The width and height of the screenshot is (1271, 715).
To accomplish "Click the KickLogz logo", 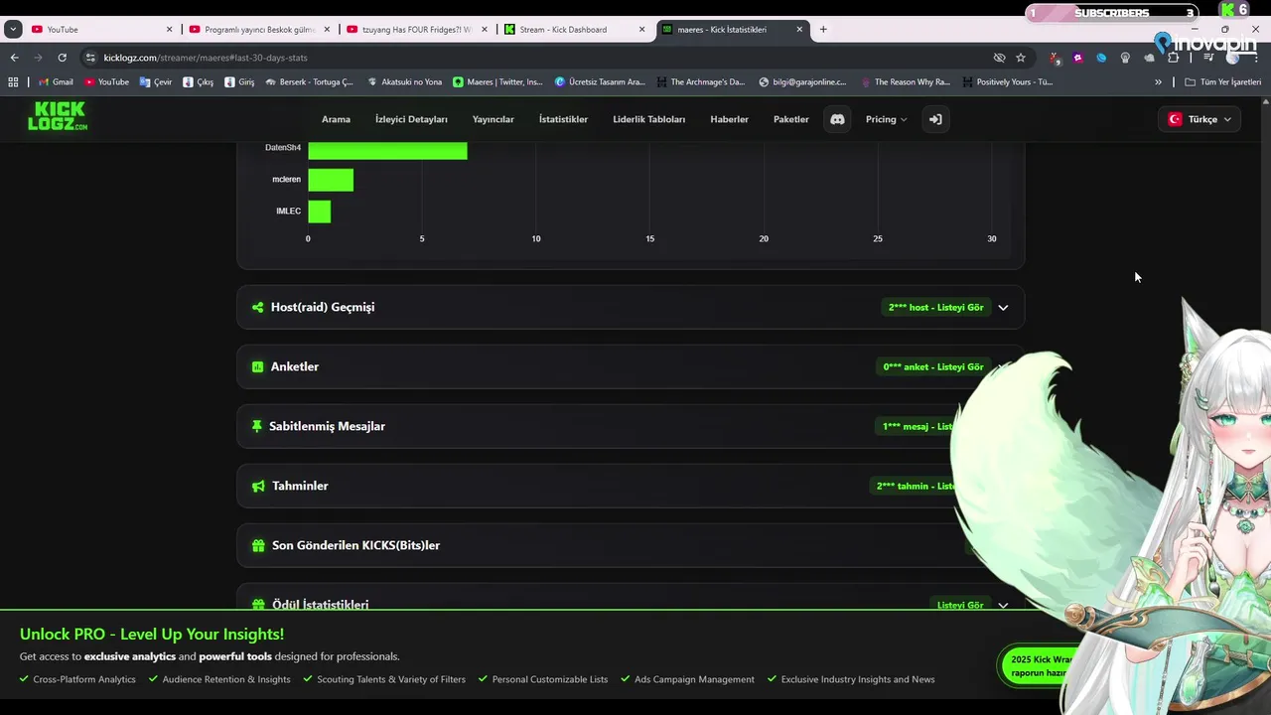I will tap(58, 116).
